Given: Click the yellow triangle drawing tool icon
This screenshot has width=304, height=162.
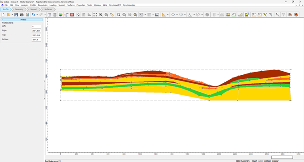Looking at the screenshot, I should (x=164, y=15).
